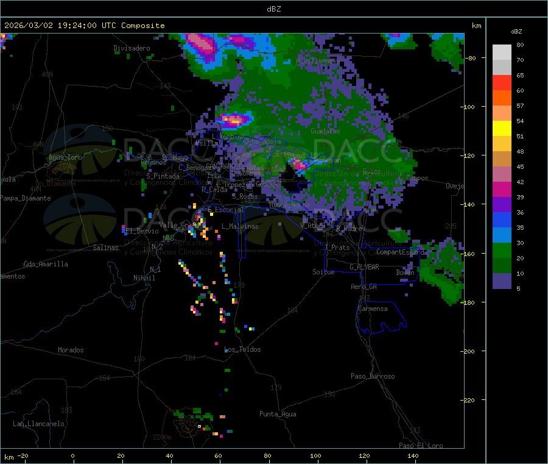
Task: Click the intense pink echo at top near Divisadero
Action: tap(200, 44)
